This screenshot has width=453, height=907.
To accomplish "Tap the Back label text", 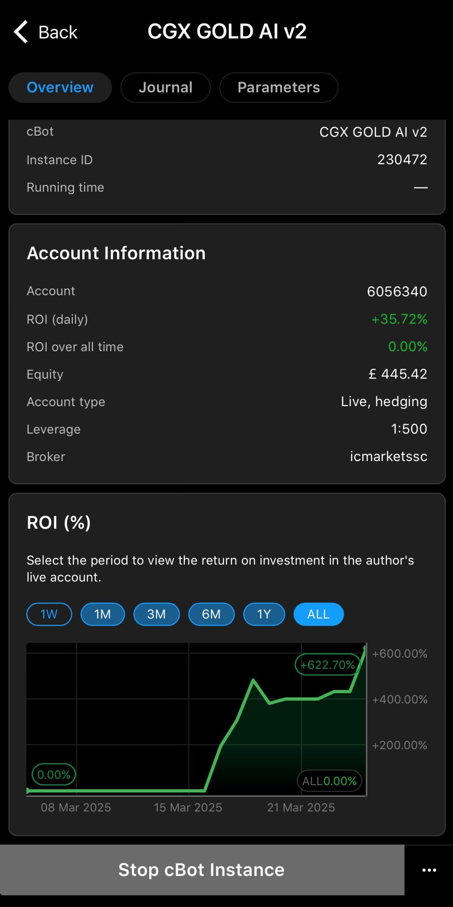I will [x=58, y=32].
